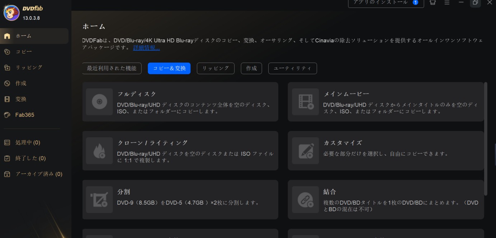
Task: Click the version number 13.0.3.8
Action: 31,18
